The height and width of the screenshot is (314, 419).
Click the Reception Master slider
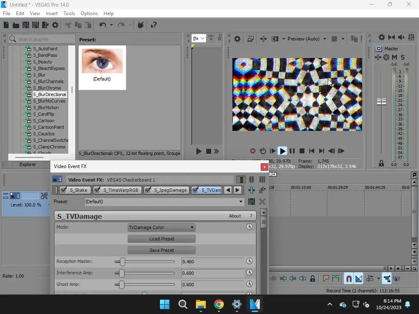coord(144,262)
